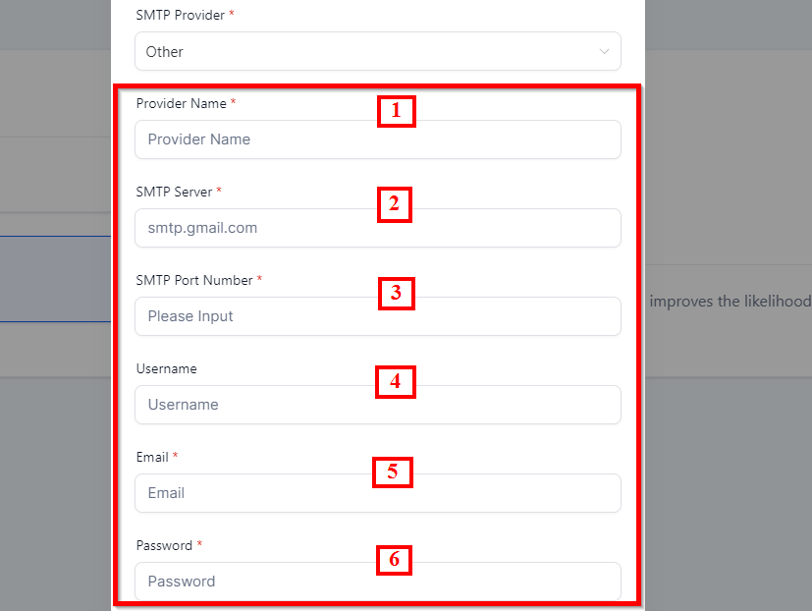
Task: Click the red number 6 marker
Action: tap(394, 560)
